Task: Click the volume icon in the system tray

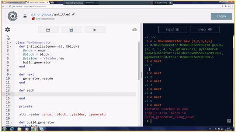Action: pos(222,129)
